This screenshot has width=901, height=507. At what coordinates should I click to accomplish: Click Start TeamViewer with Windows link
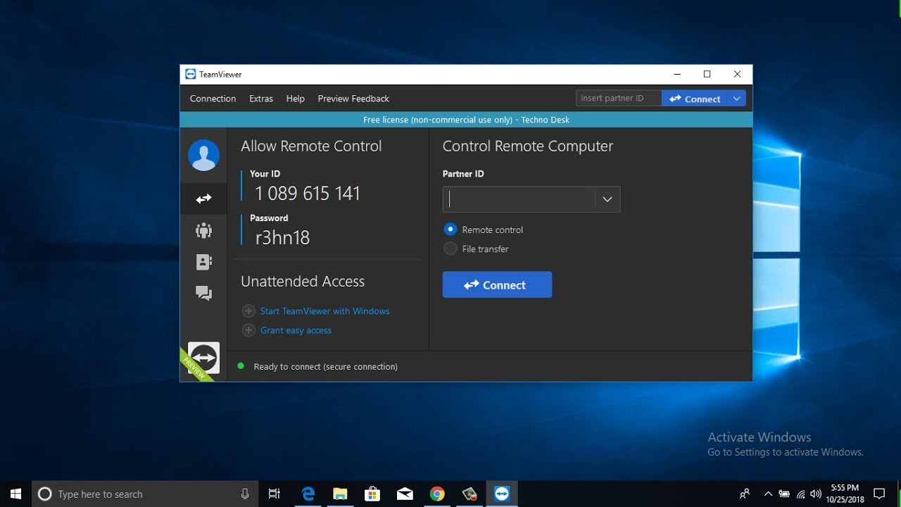click(325, 311)
